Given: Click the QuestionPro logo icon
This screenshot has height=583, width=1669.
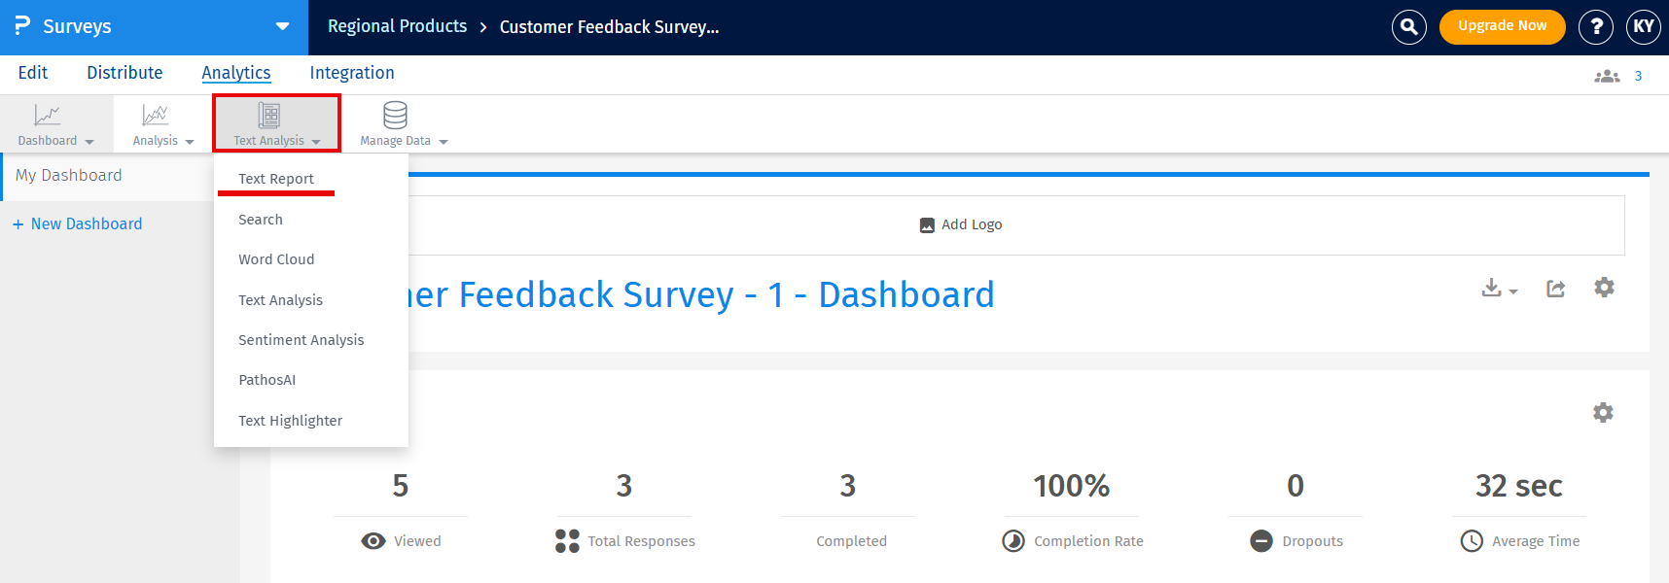Looking at the screenshot, I should (x=21, y=25).
